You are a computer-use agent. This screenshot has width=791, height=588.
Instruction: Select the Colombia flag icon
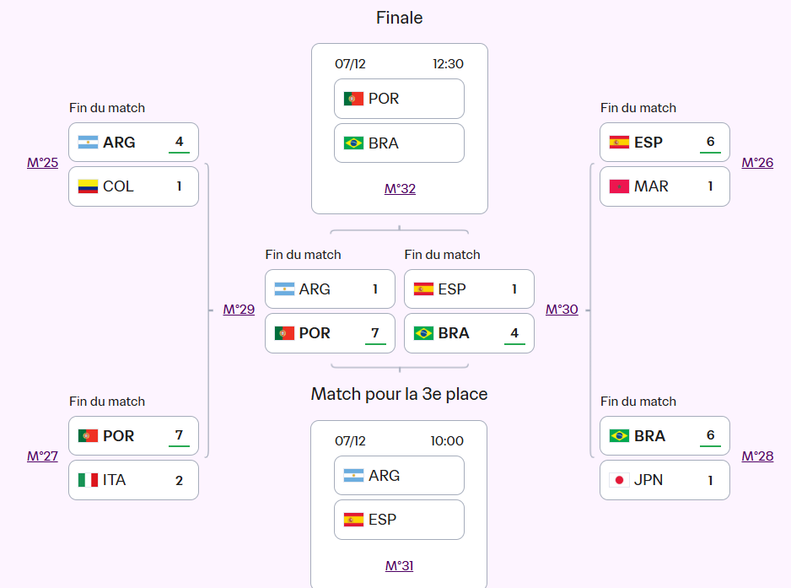[88, 186]
